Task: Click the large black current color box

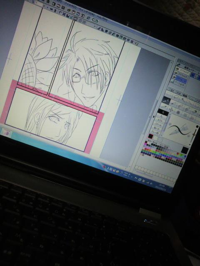Action: pos(185,150)
